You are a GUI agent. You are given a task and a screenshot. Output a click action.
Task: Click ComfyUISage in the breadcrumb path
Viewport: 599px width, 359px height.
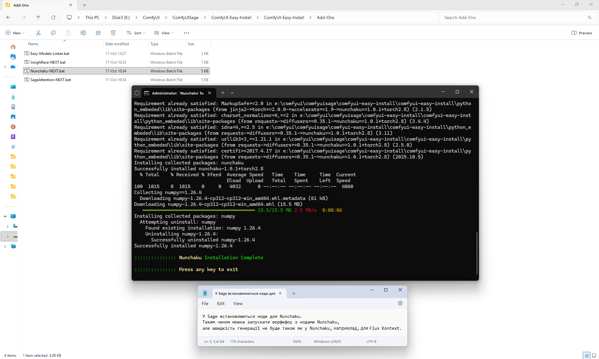click(185, 17)
